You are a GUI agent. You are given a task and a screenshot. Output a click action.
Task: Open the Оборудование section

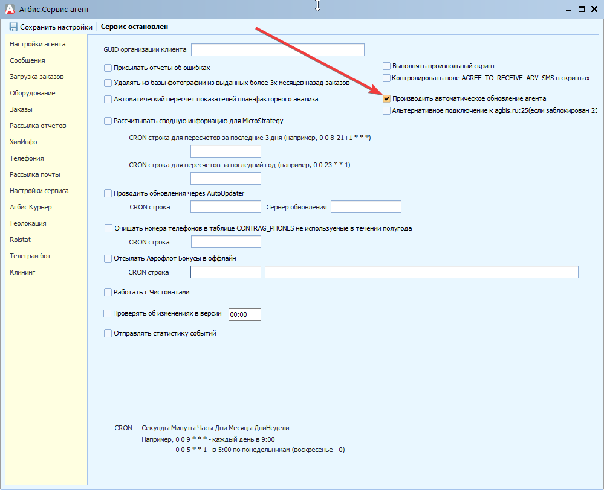tap(33, 93)
